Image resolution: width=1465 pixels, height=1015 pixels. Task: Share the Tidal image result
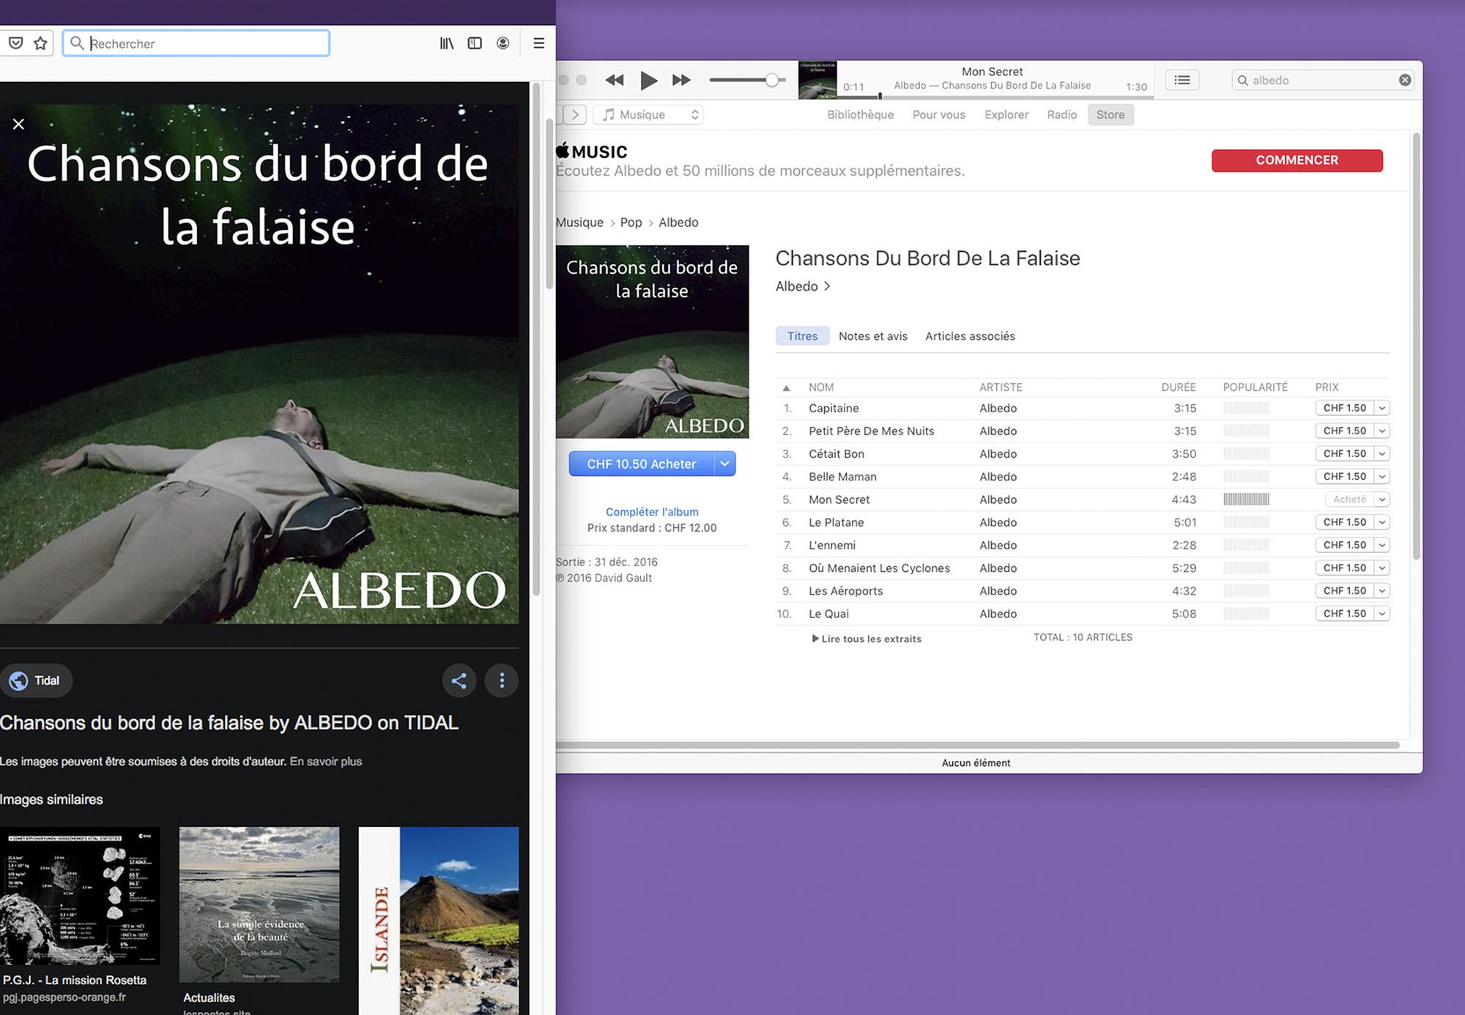[x=459, y=681]
